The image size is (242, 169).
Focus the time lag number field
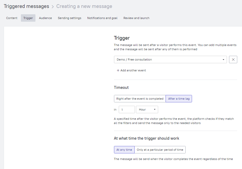click(x=127, y=109)
